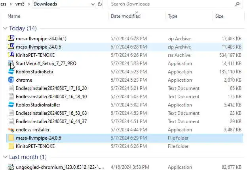Expand the chevron before vm5 in breadcrumb

(11, 4)
